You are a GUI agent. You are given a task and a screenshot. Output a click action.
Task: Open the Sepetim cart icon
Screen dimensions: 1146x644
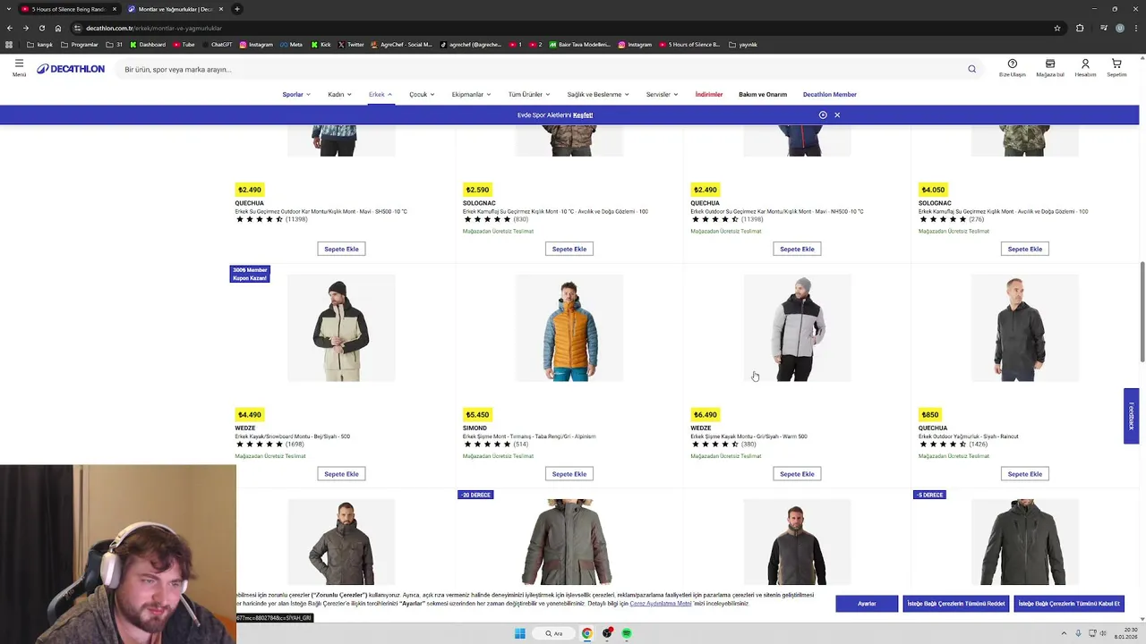pyautogui.click(x=1116, y=68)
